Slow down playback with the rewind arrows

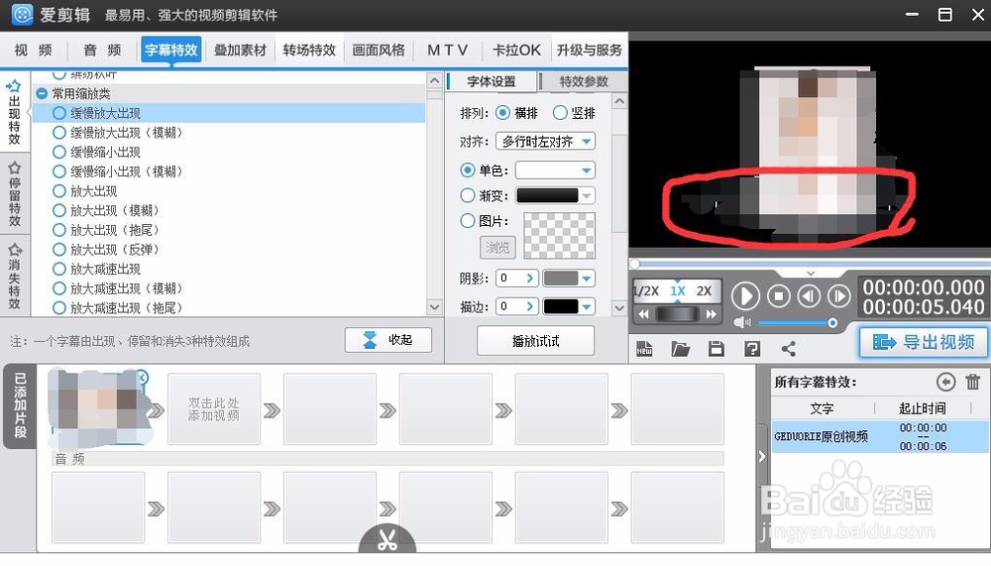(643, 314)
